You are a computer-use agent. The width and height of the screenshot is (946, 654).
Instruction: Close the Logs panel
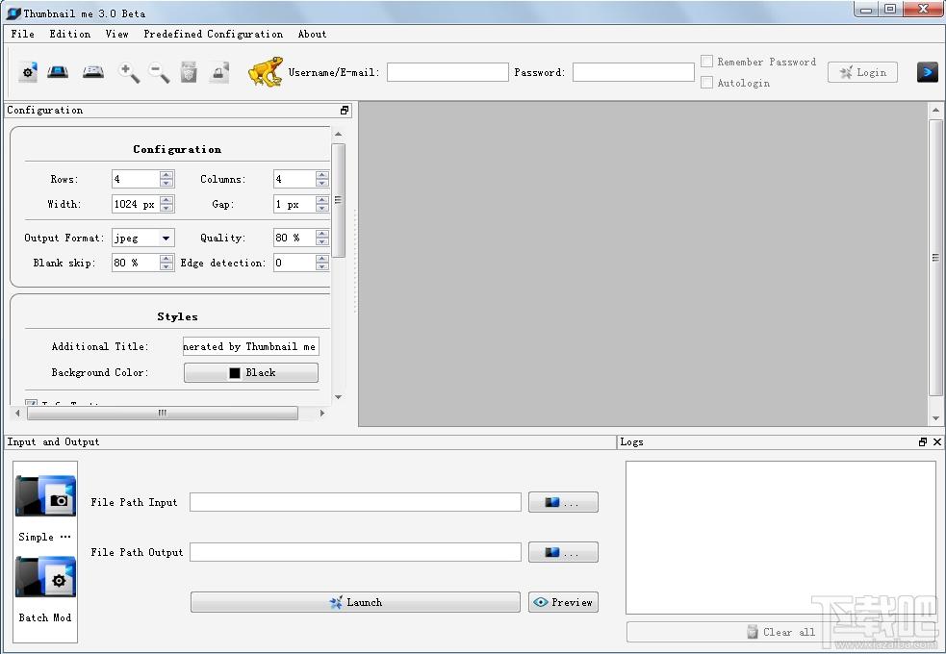point(937,441)
